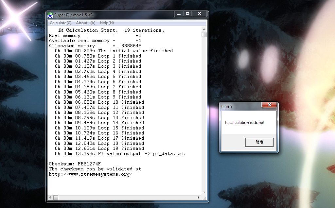Viewport: 335px width, 208px height.
Task: Click the horizontal scrollbar right arrow
Action: (199, 198)
